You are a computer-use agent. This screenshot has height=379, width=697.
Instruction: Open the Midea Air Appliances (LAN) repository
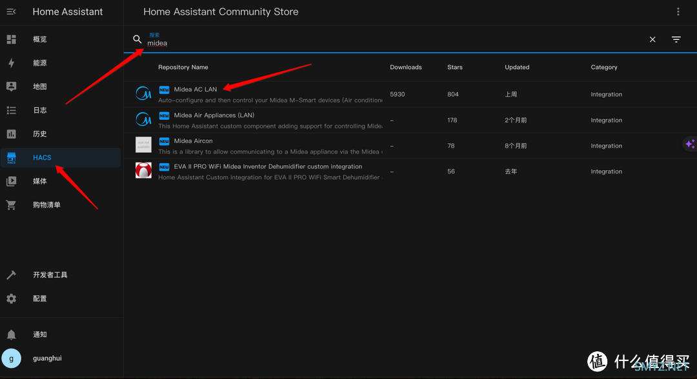coord(214,115)
